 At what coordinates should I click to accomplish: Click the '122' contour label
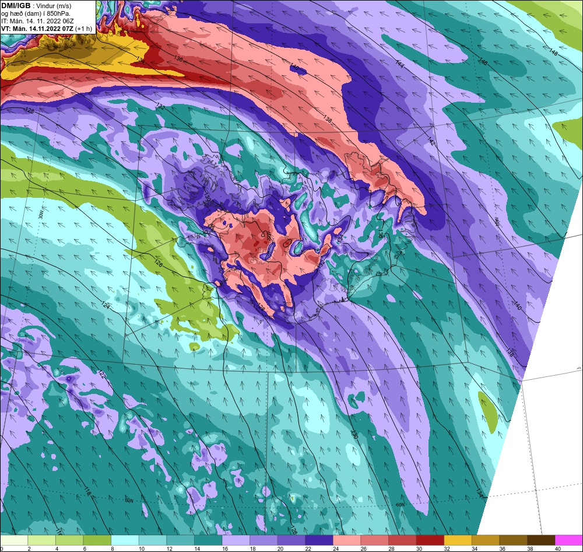coord(102,375)
